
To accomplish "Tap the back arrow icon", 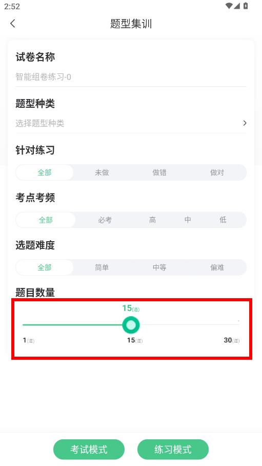I will pos(12,24).
